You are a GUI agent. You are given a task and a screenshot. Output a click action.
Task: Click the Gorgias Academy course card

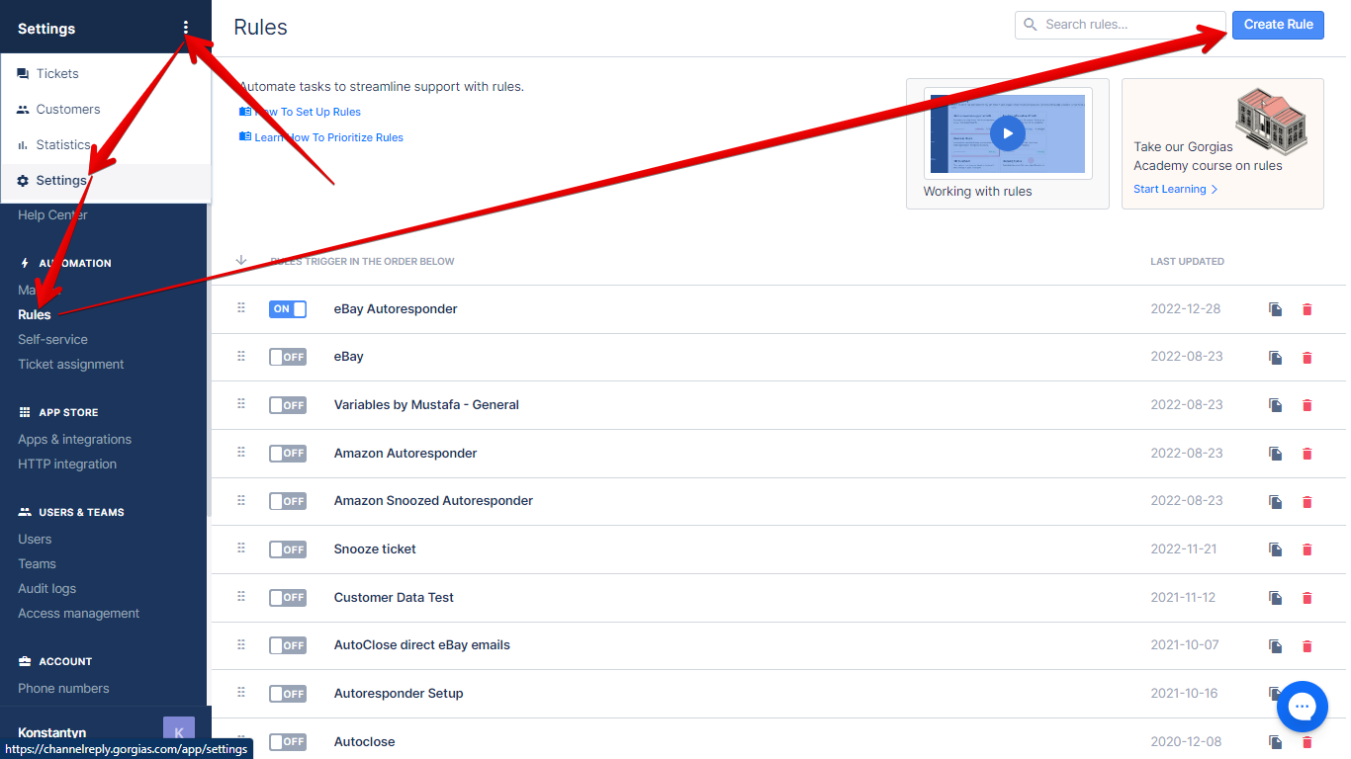(x=1222, y=143)
